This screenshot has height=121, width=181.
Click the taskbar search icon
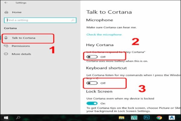pyautogui.click(x=18, y=117)
